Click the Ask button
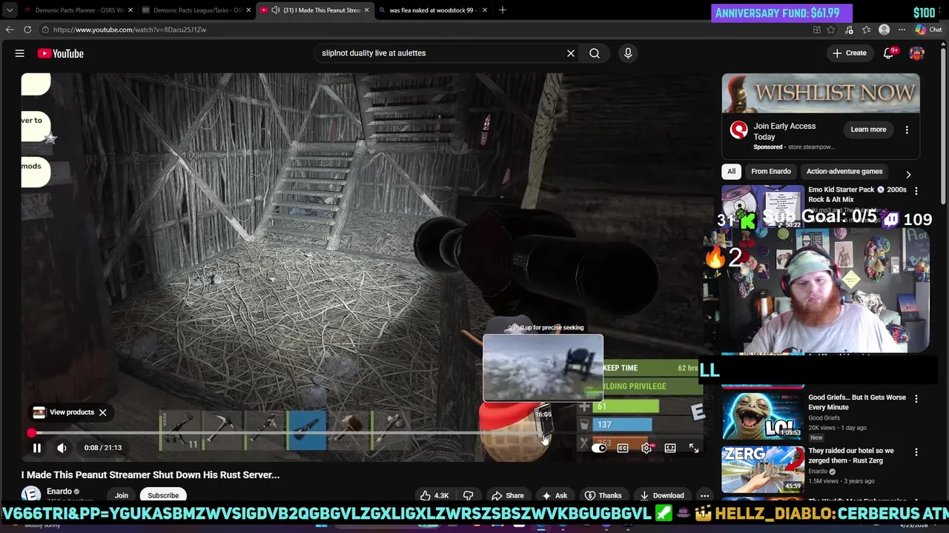The height and width of the screenshot is (533, 949). click(x=555, y=495)
